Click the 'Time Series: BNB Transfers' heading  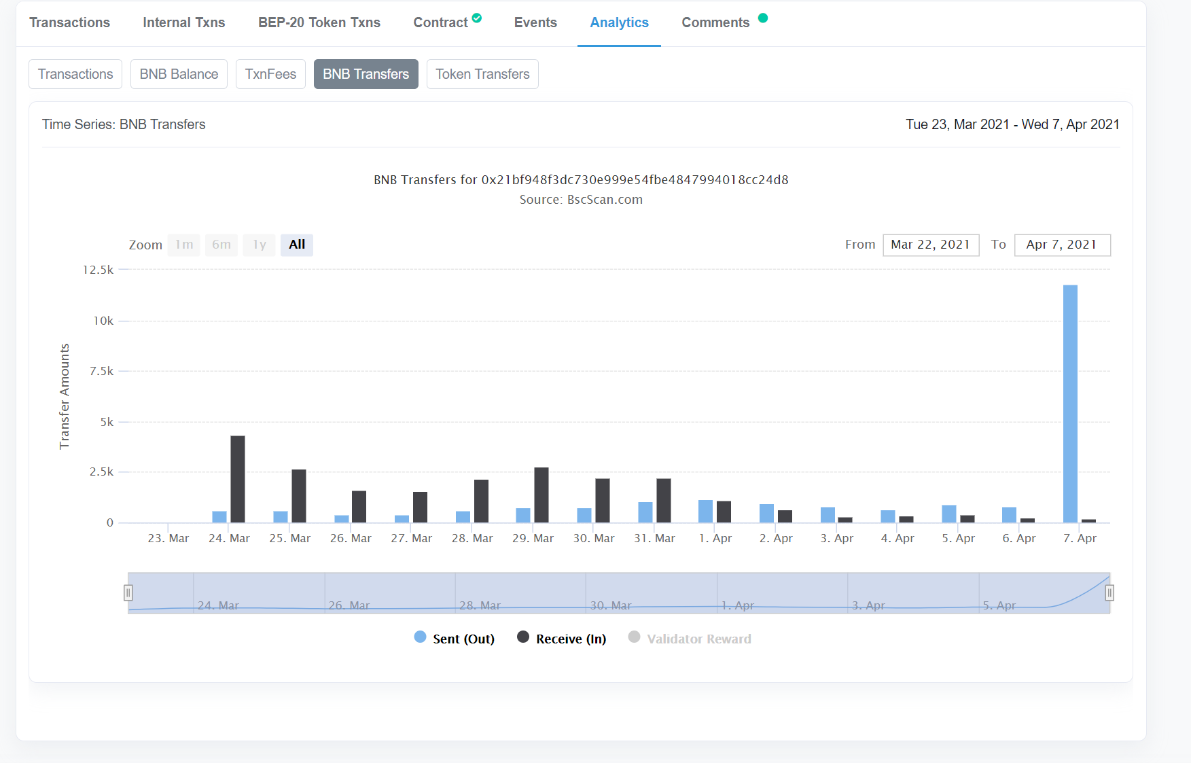click(x=124, y=124)
